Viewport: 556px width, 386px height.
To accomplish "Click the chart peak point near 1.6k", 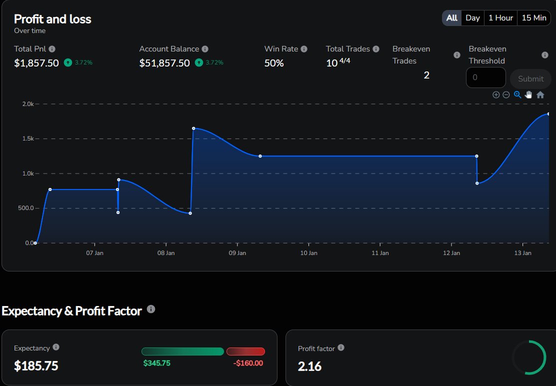I will [193, 128].
